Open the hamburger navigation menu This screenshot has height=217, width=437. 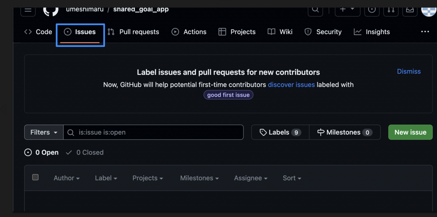28,10
